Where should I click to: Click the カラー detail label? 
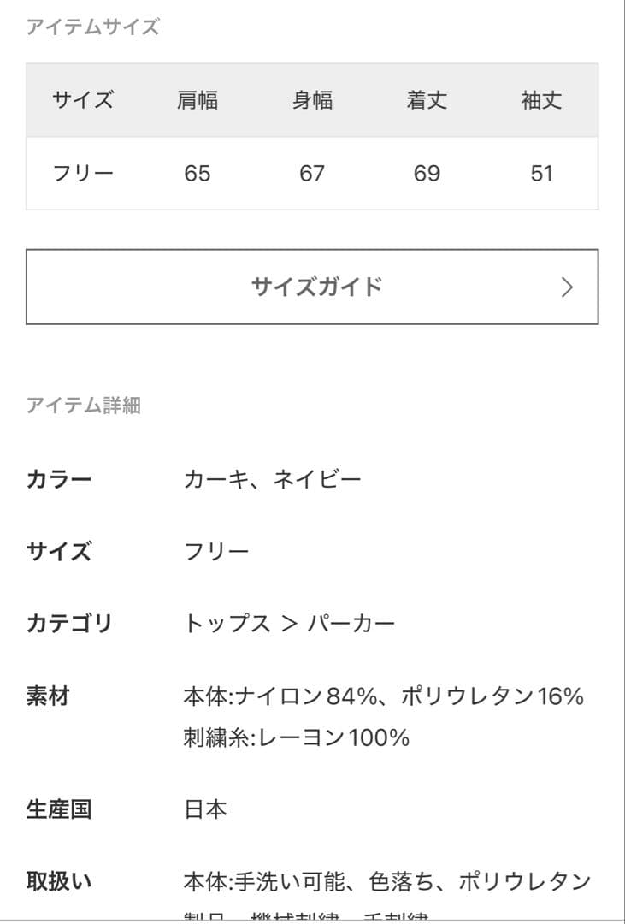(59, 479)
